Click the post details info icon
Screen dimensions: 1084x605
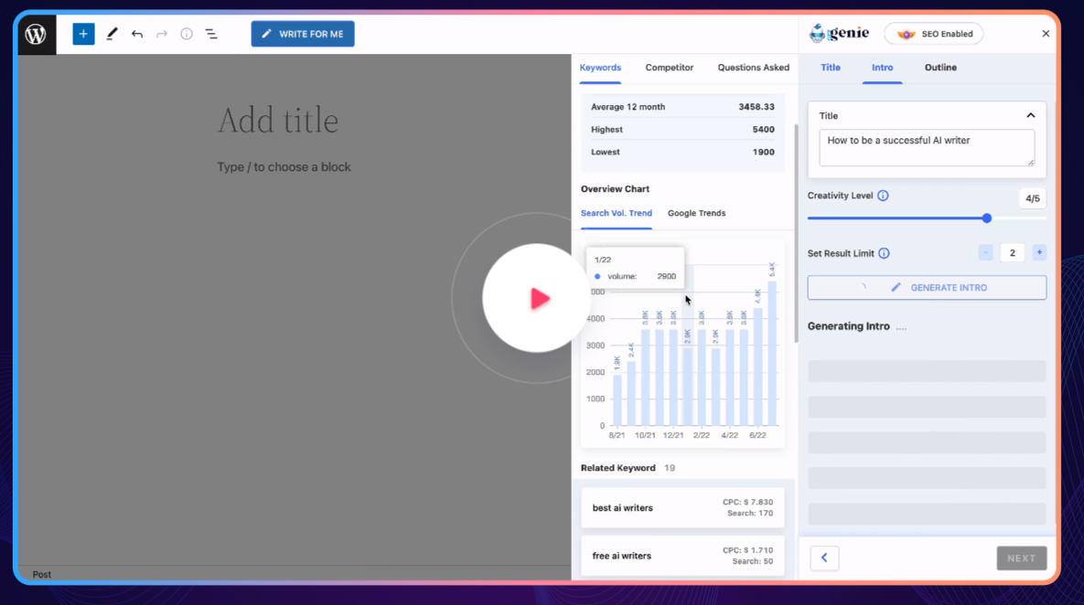click(x=187, y=34)
